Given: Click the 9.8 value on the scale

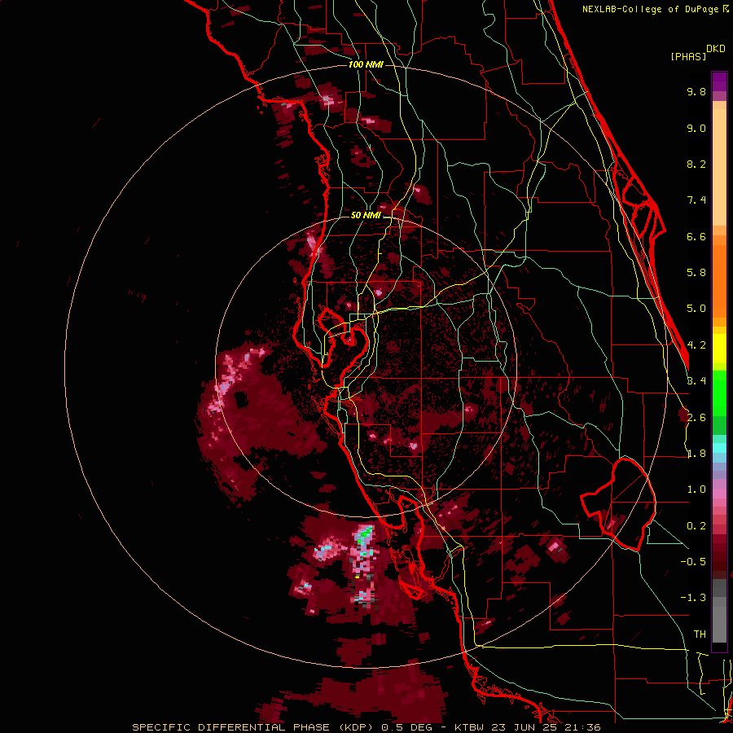Looking at the screenshot, I should [696, 91].
